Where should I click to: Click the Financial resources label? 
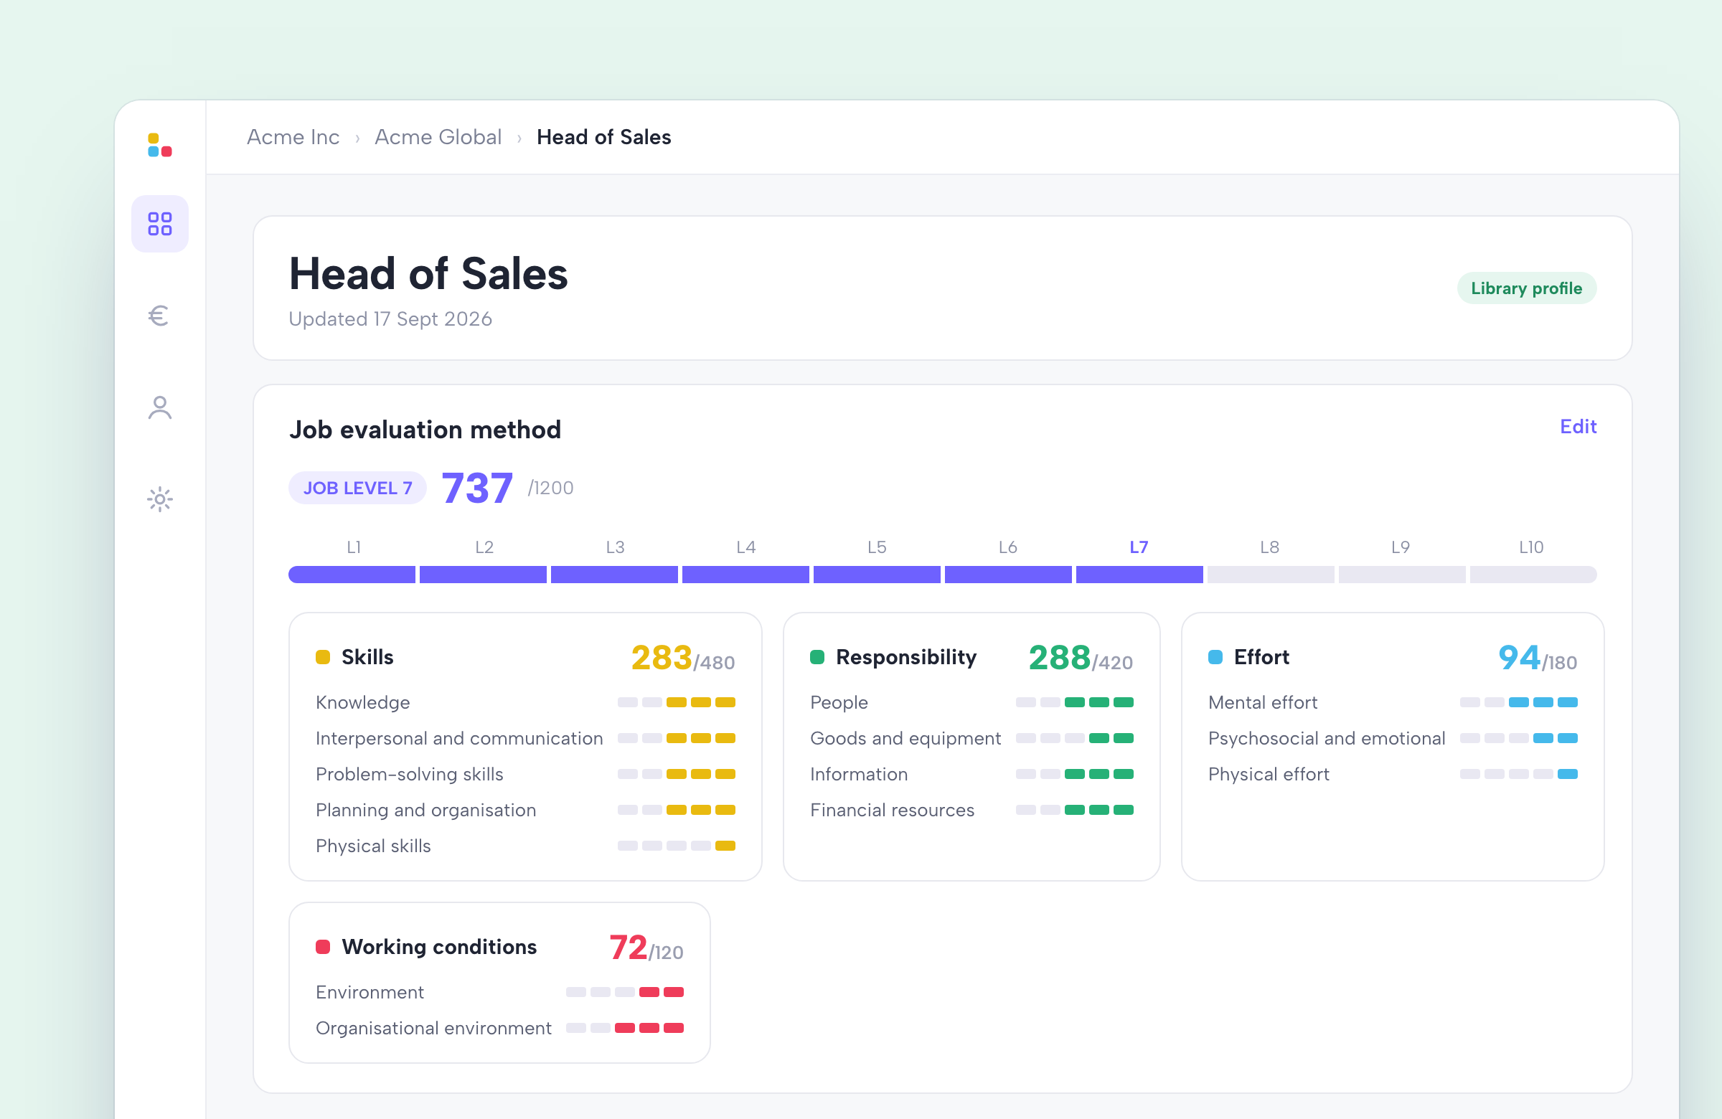point(892,810)
